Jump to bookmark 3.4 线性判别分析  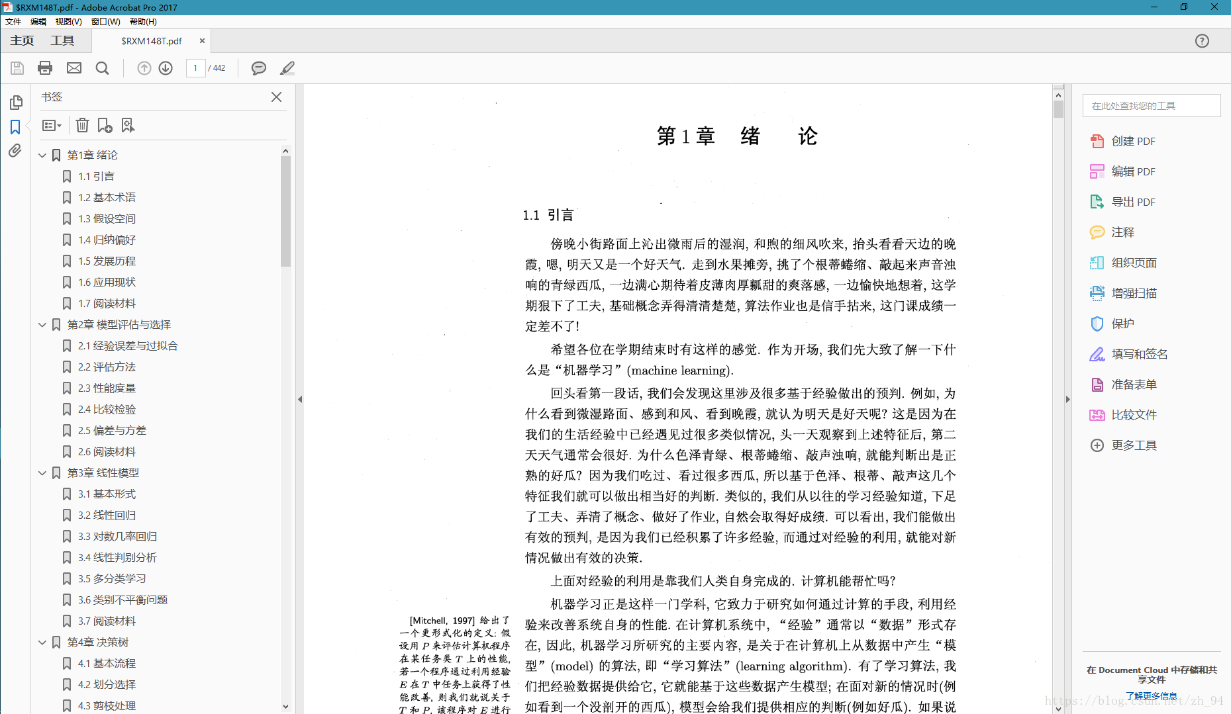point(117,557)
